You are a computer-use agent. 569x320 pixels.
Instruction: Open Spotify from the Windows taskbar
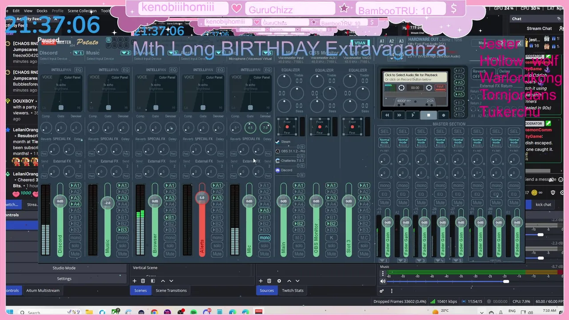pos(194,312)
